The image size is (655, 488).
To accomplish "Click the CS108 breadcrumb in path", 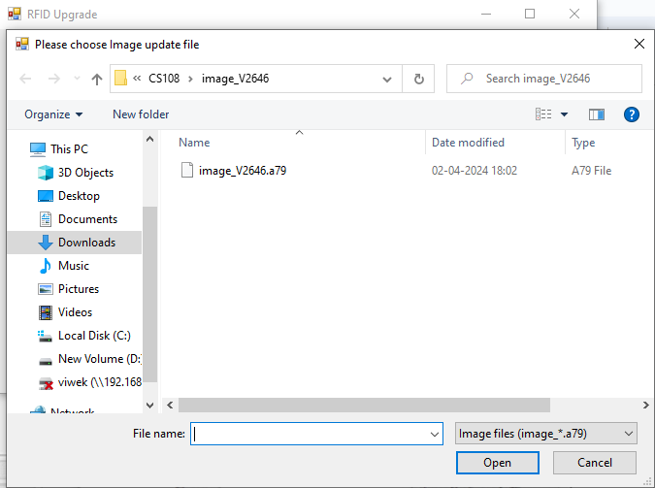I will (164, 79).
